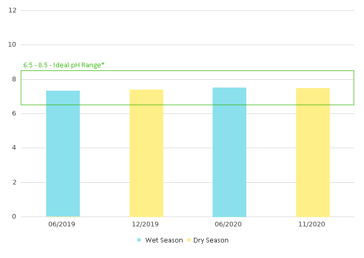This screenshot has width=364, height=258.
Task: Toggle the Dry Season legend label
Action: [211, 240]
